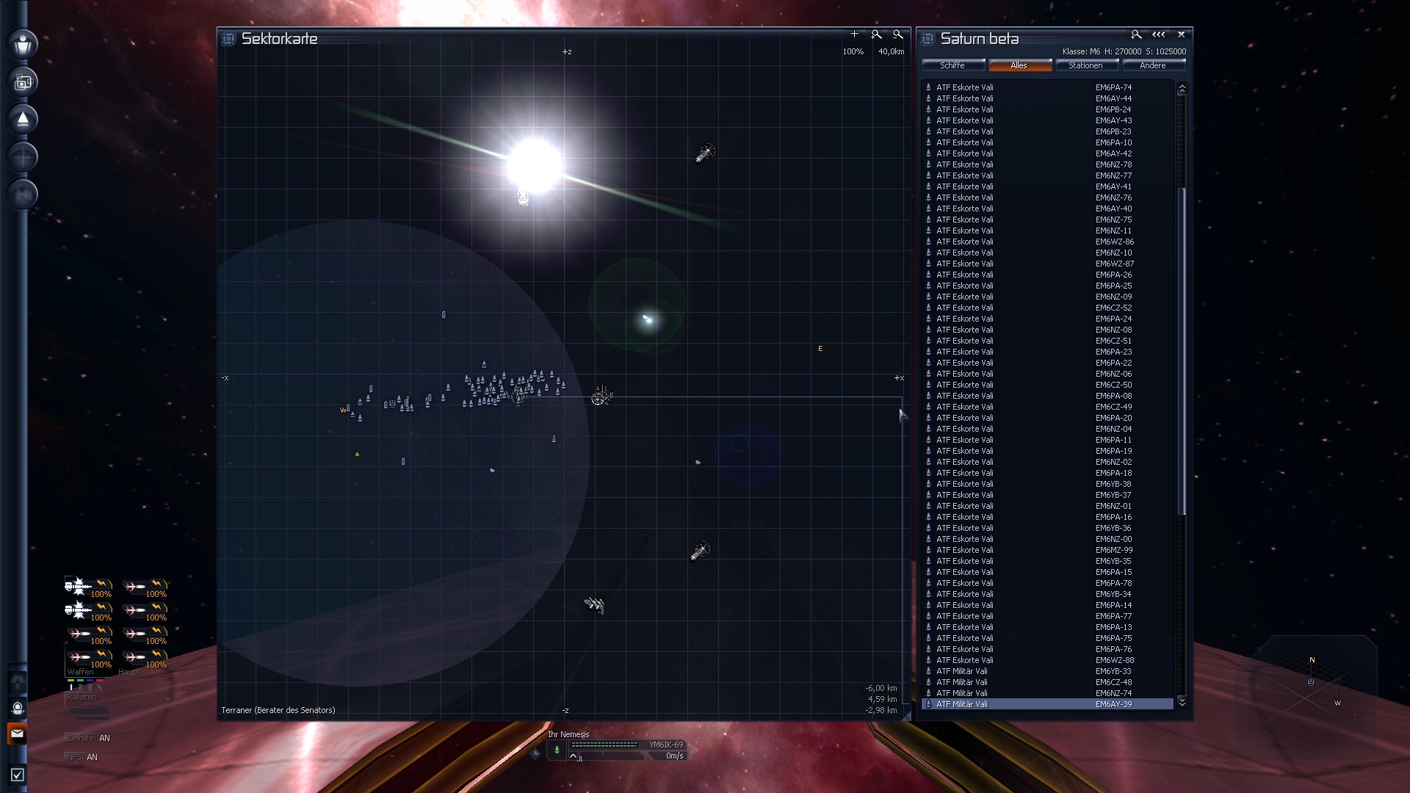The height and width of the screenshot is (793, 1410).
Task: Click the checkbox icon at sidebar bottom
Action: point(18,775)
